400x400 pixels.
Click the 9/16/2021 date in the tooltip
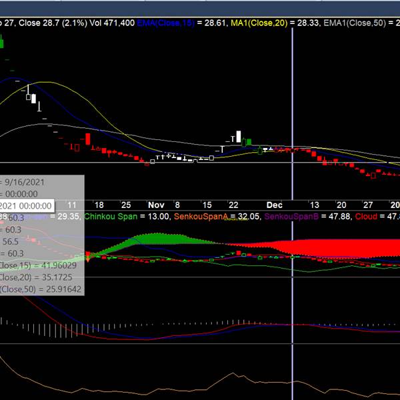[25, 183]
